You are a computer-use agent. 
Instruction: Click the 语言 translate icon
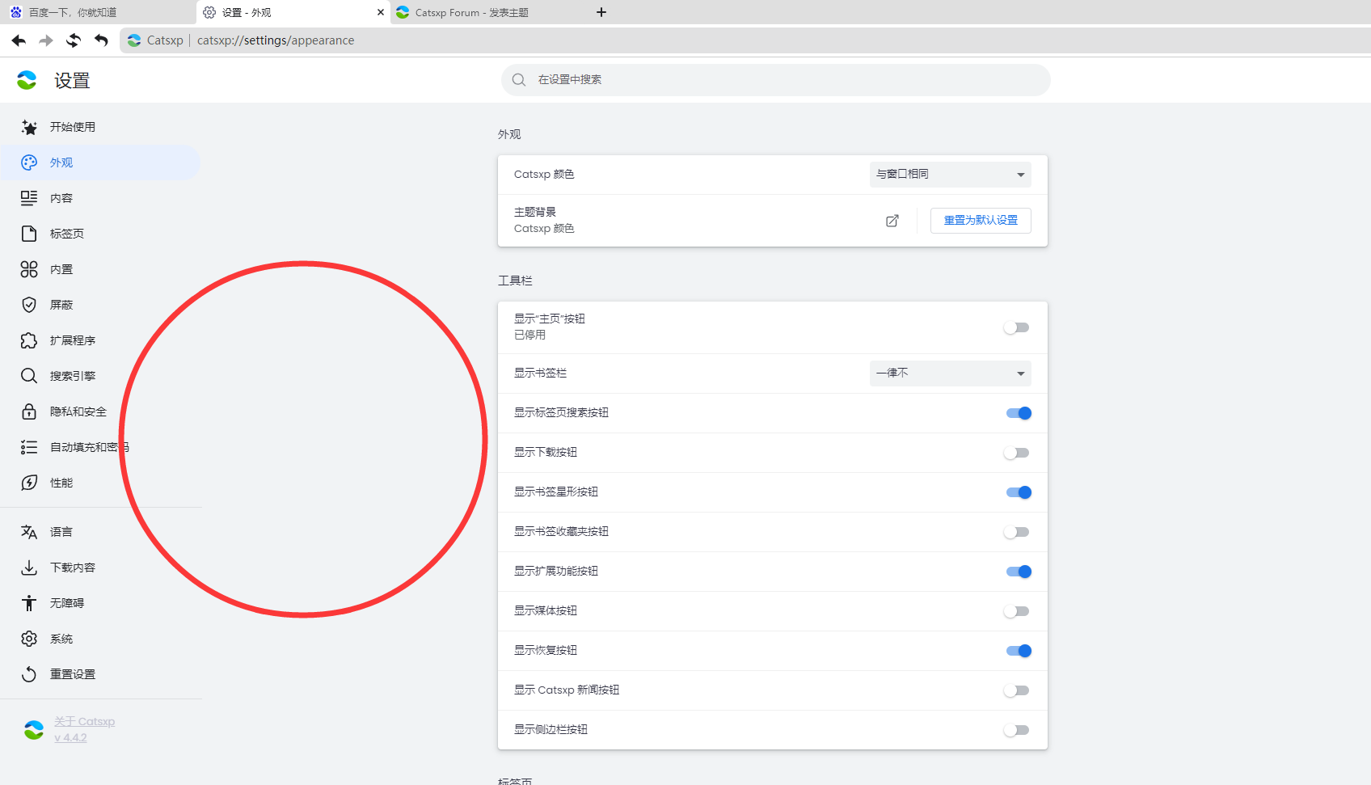29,532
